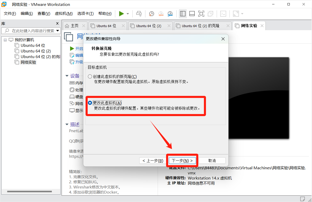
Task: Toggle the library sidebar view icon
Action: [x=183, y=14]
